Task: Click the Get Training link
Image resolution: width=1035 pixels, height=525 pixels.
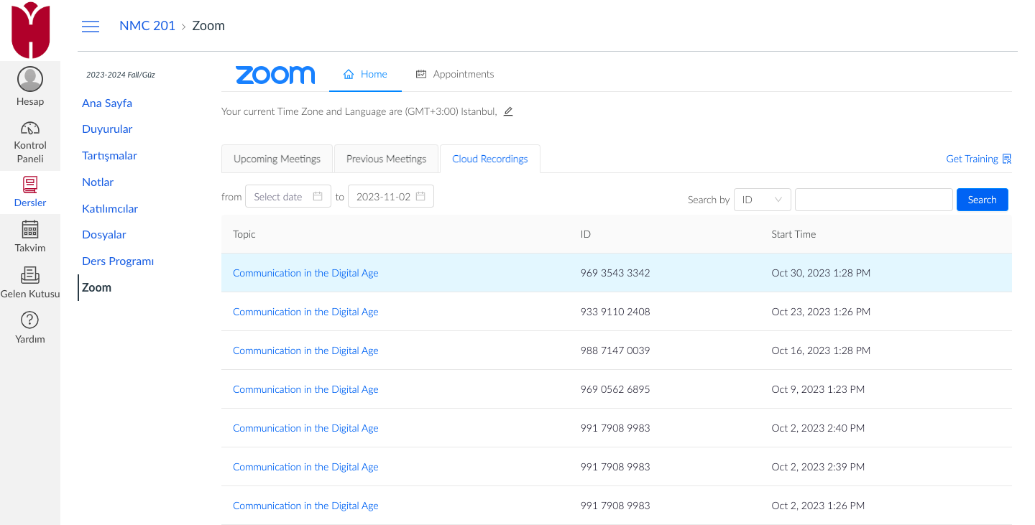Action: click(x=972, y=159)
